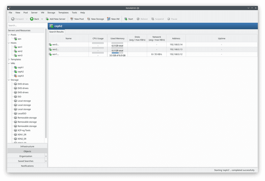
Task: Go back using the green Back arrow
Action: [32, 19]
